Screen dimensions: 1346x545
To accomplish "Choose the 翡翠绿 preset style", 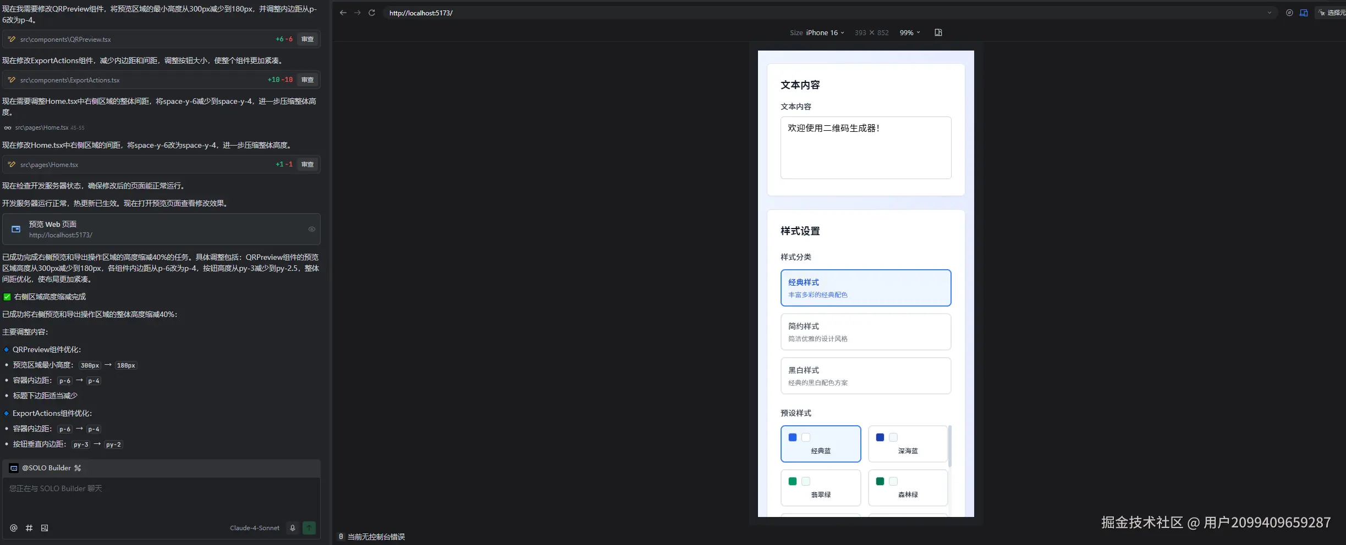I will 821,488.
